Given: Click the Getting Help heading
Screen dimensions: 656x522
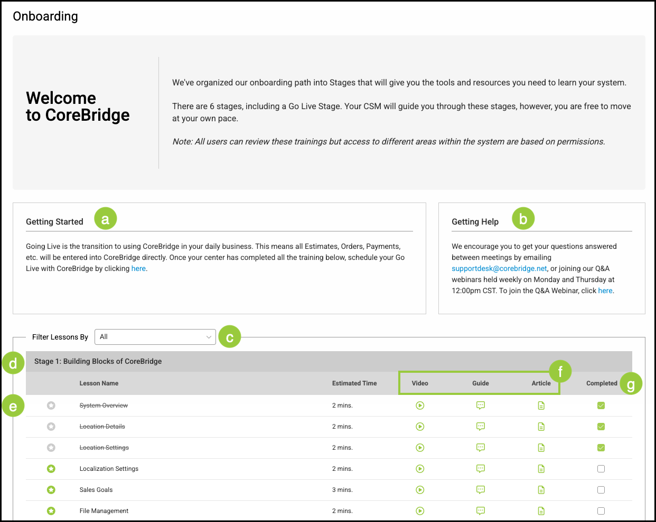Looking at the screenshot, I should tap(475, 222).
